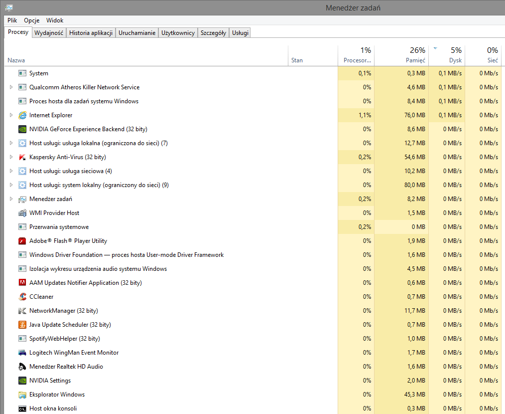Expand the Internet Explorer process group

click(x=11, y=115)
